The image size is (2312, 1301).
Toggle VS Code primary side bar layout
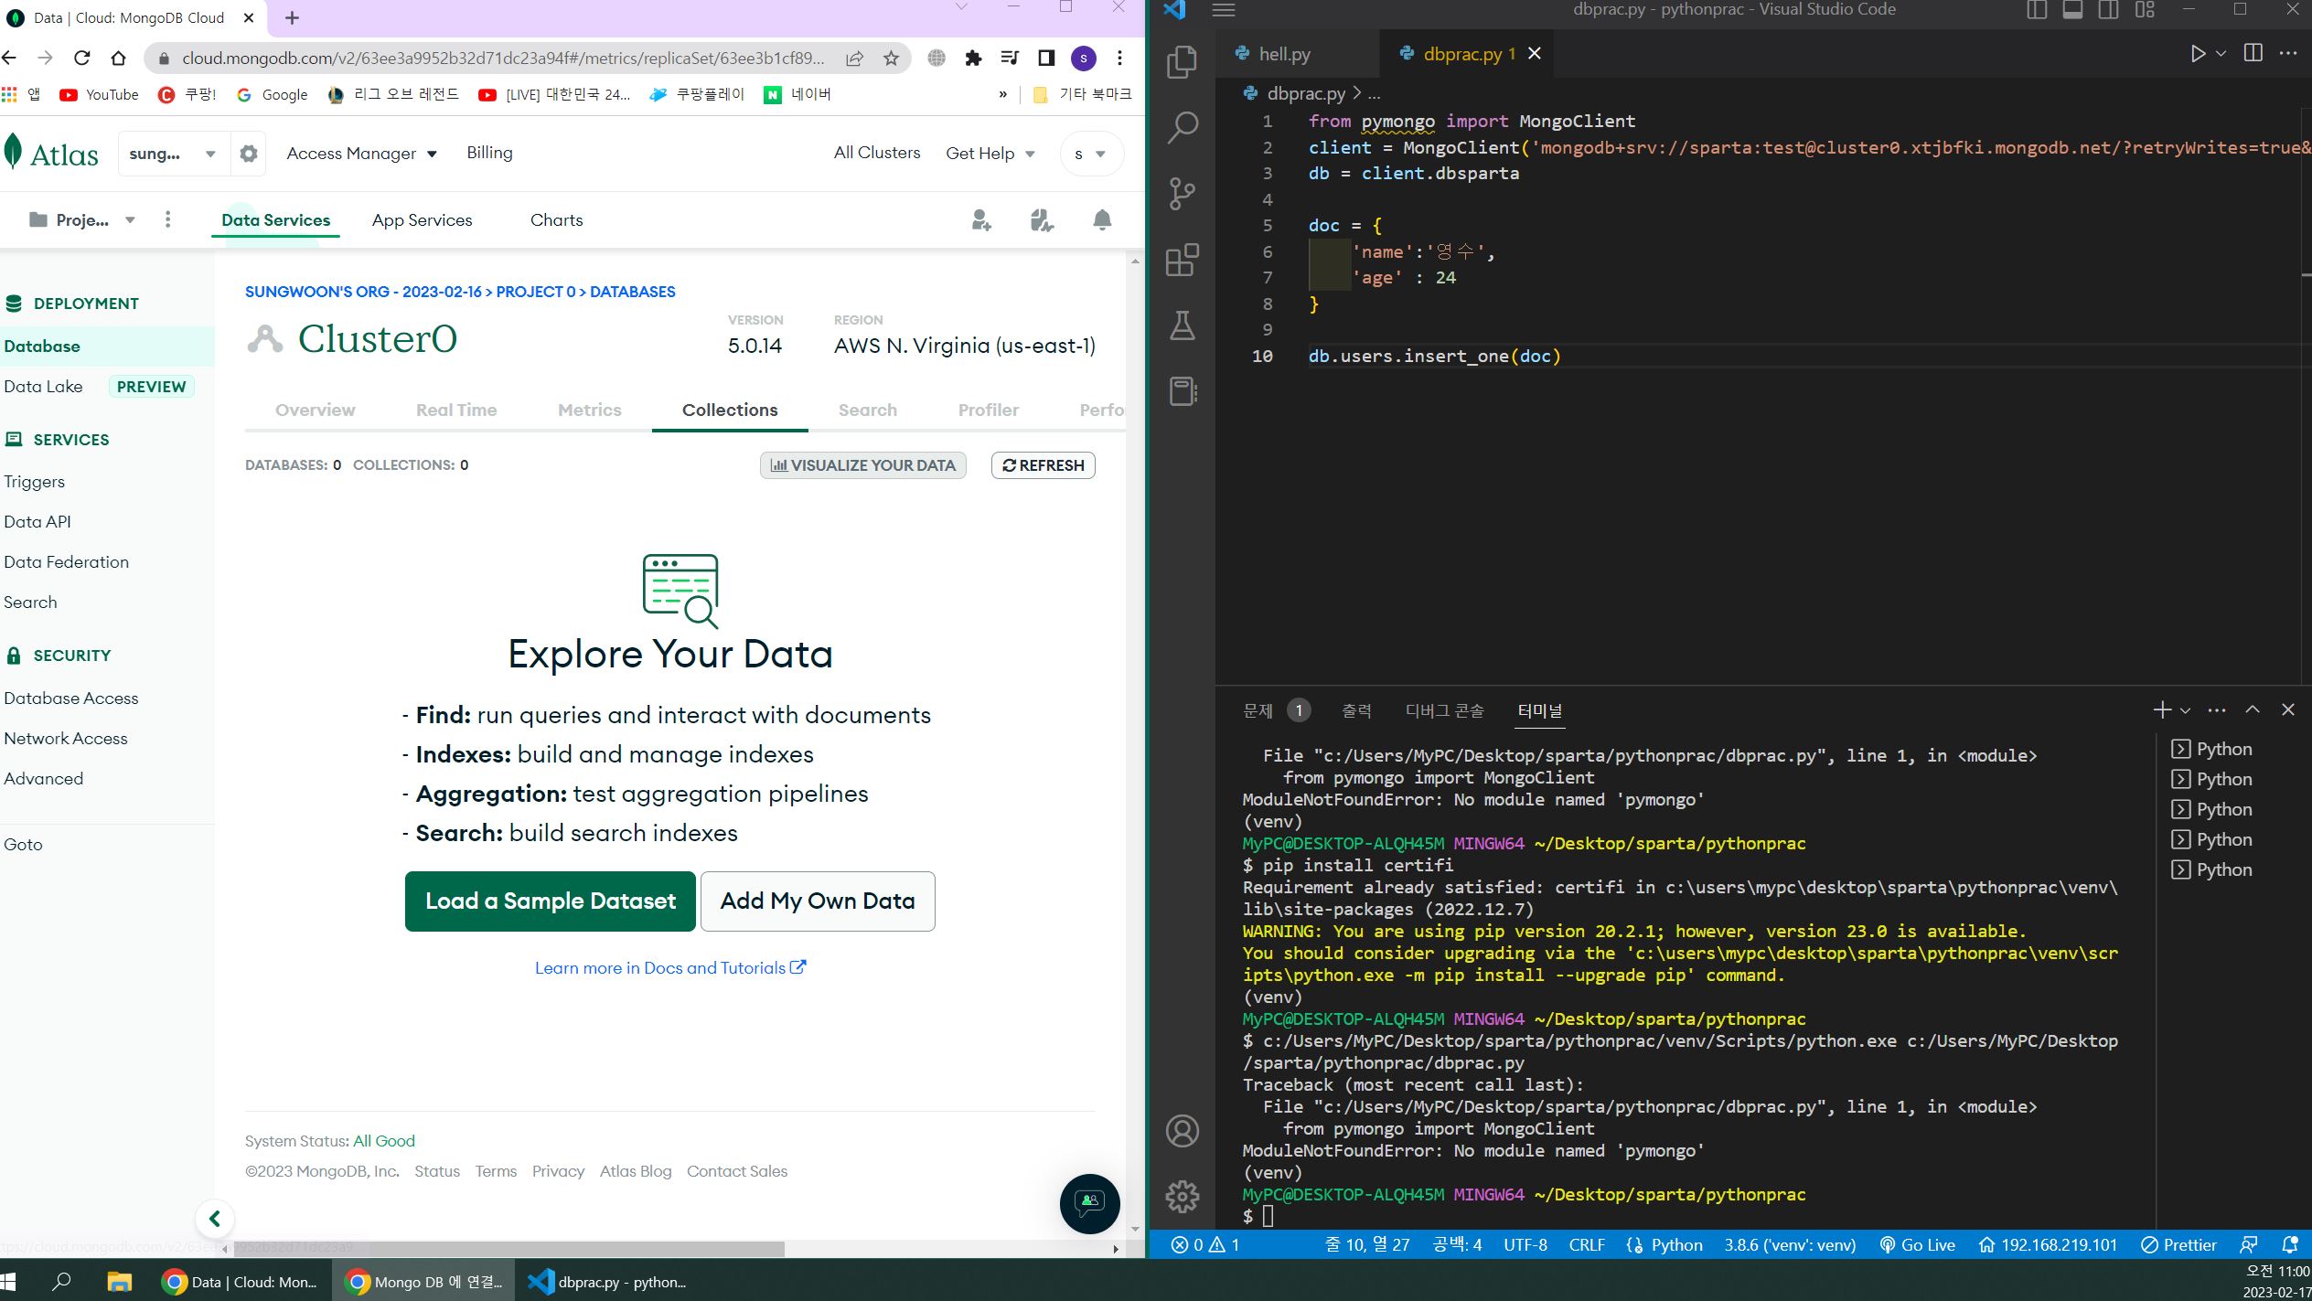click(2037, 10)
